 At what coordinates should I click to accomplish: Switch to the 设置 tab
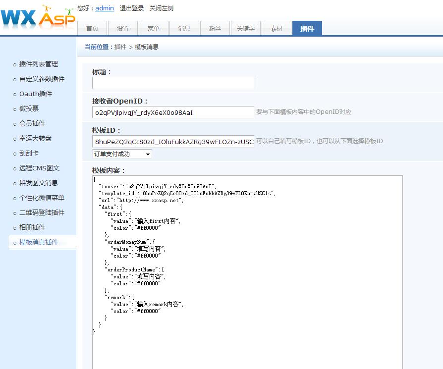tap(123, 28)
